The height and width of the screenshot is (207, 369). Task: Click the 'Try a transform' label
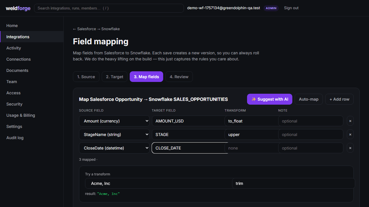97,174
